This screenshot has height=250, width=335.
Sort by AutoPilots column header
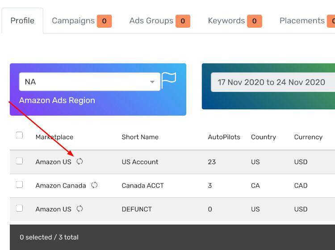(224, 137)
